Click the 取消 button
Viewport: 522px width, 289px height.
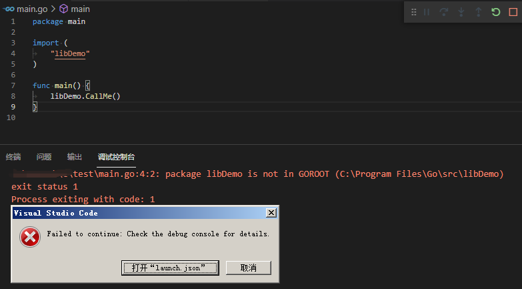(x=249, y=268)
